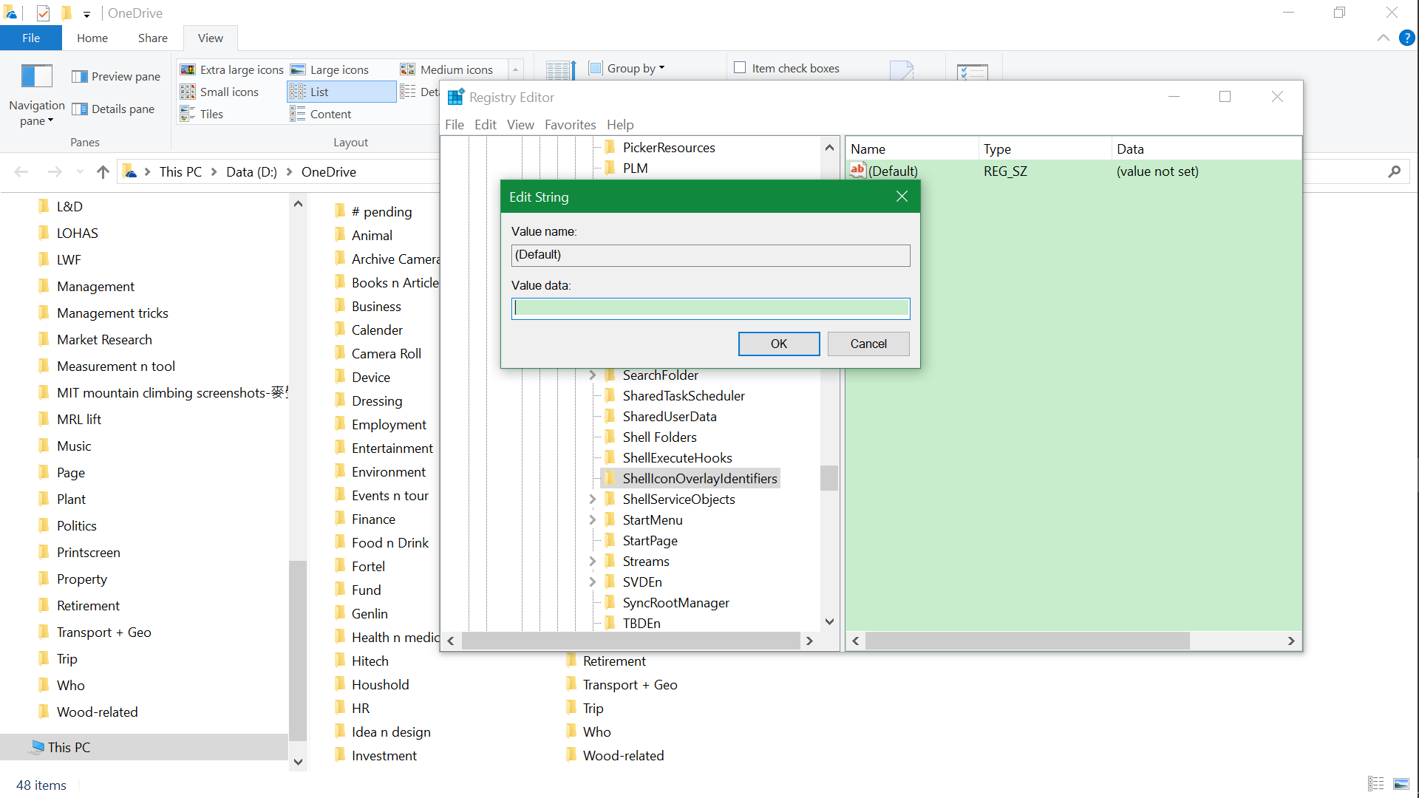1419x798 pixels.
Task: Select Small icons layout
Action: point(220,92)
